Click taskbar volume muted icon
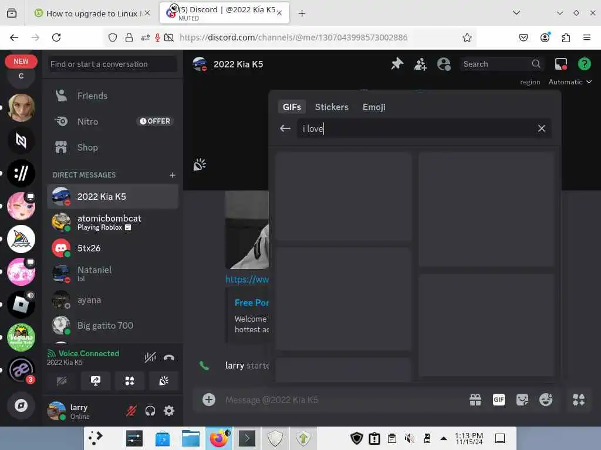 coord(409,438)
